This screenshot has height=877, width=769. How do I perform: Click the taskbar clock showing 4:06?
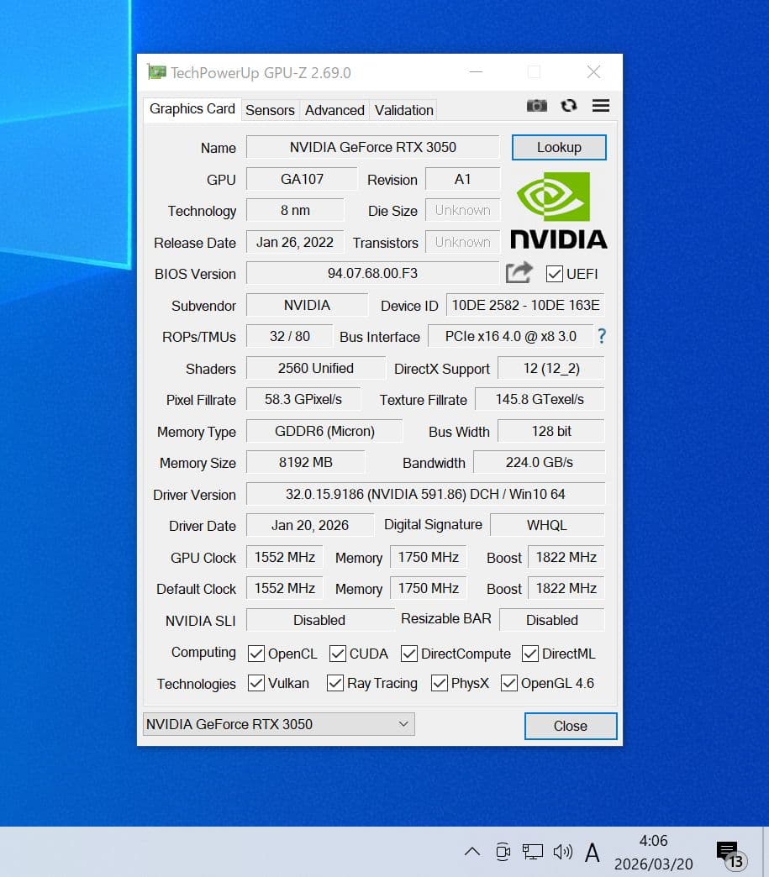click(x=654, y=853)
